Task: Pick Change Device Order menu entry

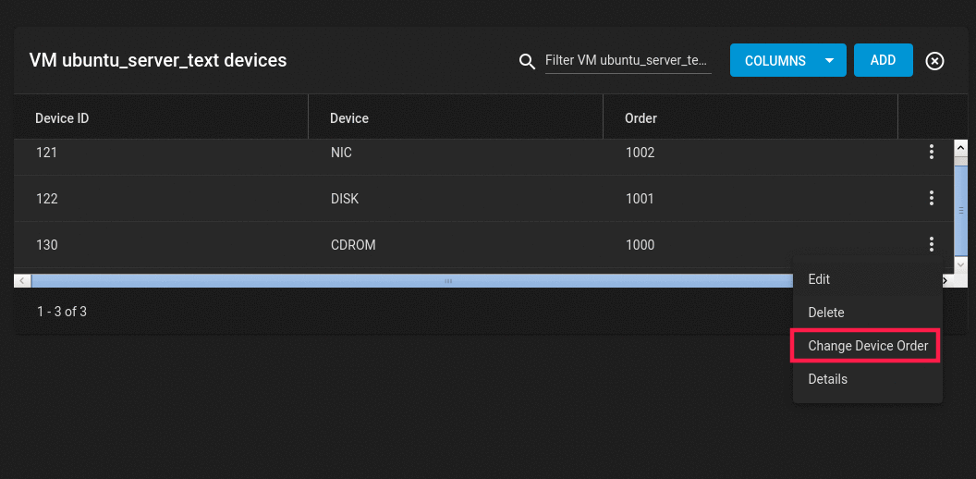Action: (x=868, y=346)
